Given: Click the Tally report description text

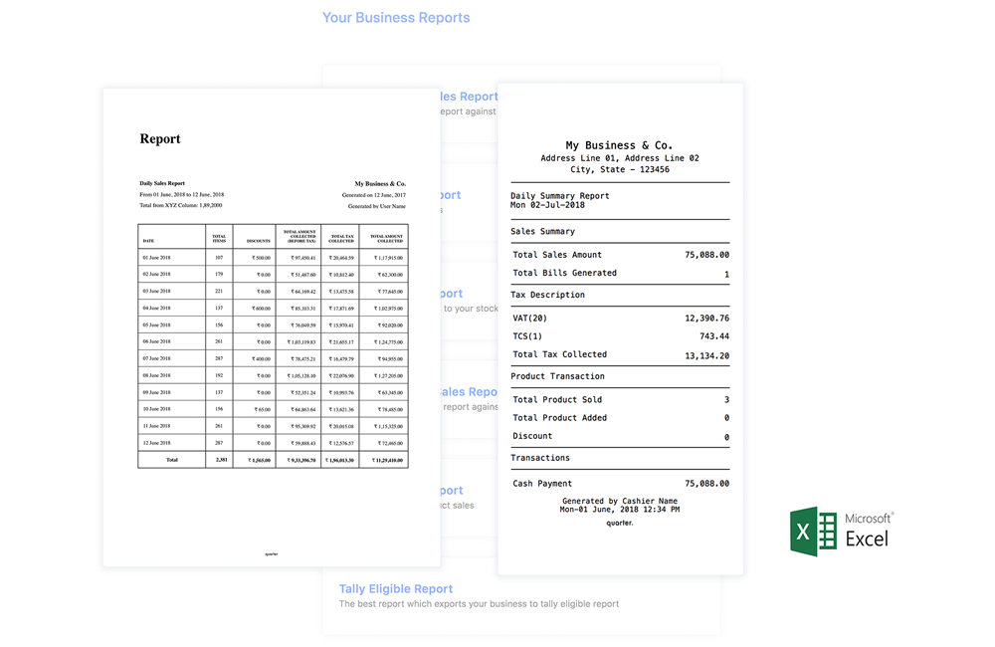Looking at the screenshot, I should (x=479, y=604).
